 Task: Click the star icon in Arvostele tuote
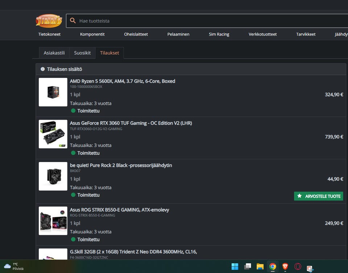(x=299, y=196)
